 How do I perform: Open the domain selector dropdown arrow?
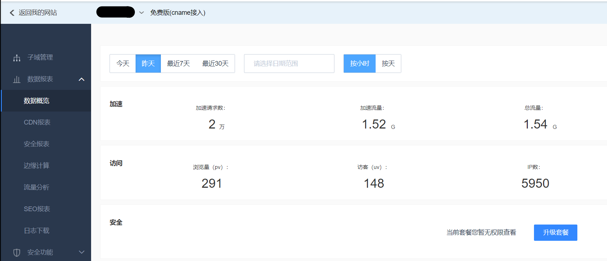pyautogui.click(x=141, y=13)
